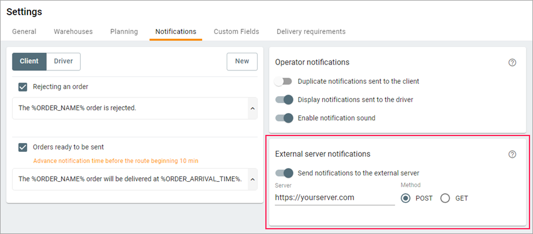Select the GET method radio button
533x234 pixels.
coord(445,198)
